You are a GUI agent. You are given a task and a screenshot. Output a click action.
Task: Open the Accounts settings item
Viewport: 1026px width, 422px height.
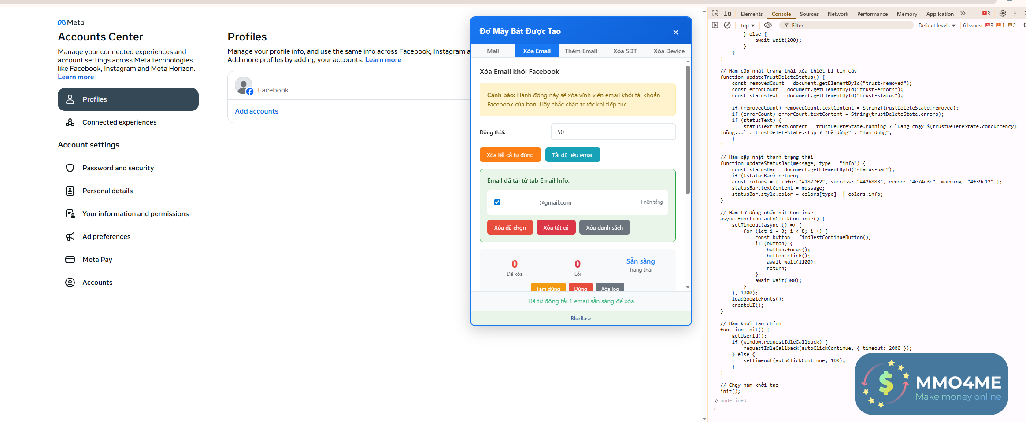(128, 283)
